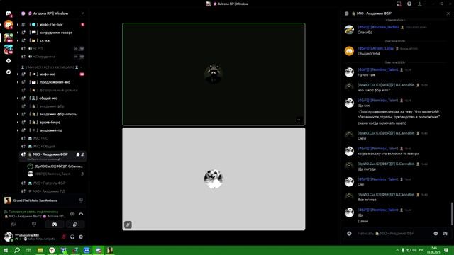Start an activity with the gamepad button
The width and height of the screenshot is (454, 255).
pyautogui.click(x=55, y=225)
